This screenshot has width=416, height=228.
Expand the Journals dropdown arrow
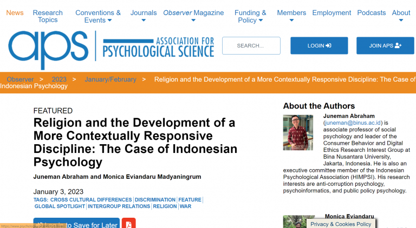click(x=144, y=21)
